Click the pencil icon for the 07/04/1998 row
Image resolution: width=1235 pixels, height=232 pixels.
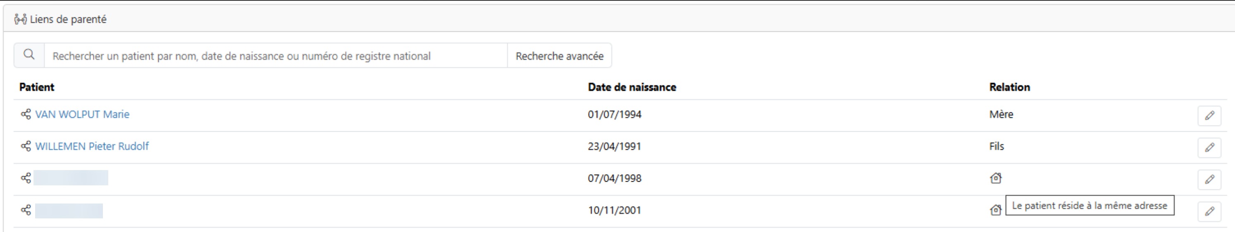tap(1209, 180)
